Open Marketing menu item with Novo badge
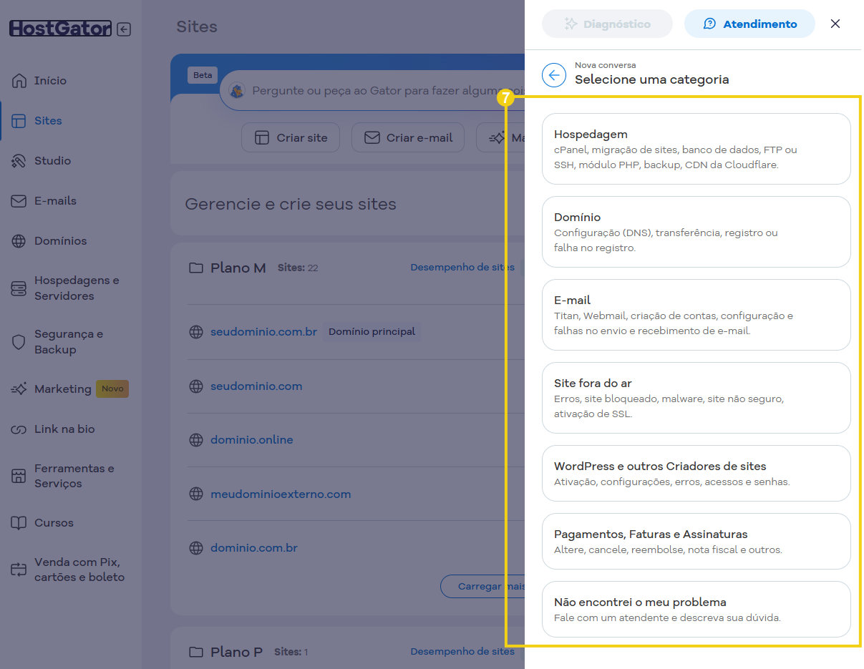Screen dimensions: 864x669 click(63, 389)
